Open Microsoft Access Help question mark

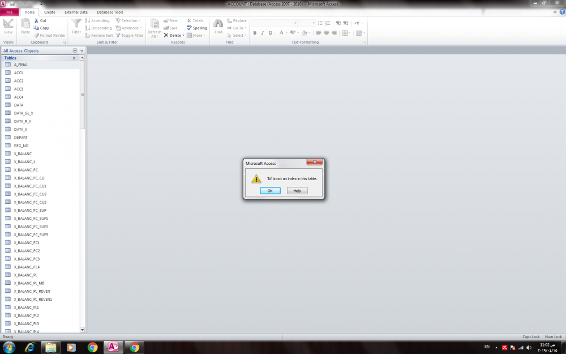pos(562,12)
